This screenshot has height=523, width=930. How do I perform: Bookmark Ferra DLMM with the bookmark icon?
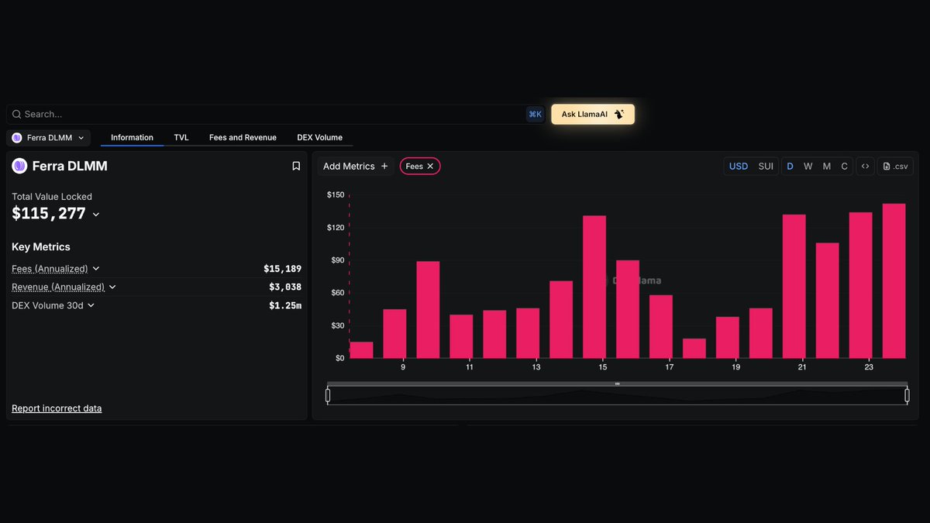pos(296,166)
